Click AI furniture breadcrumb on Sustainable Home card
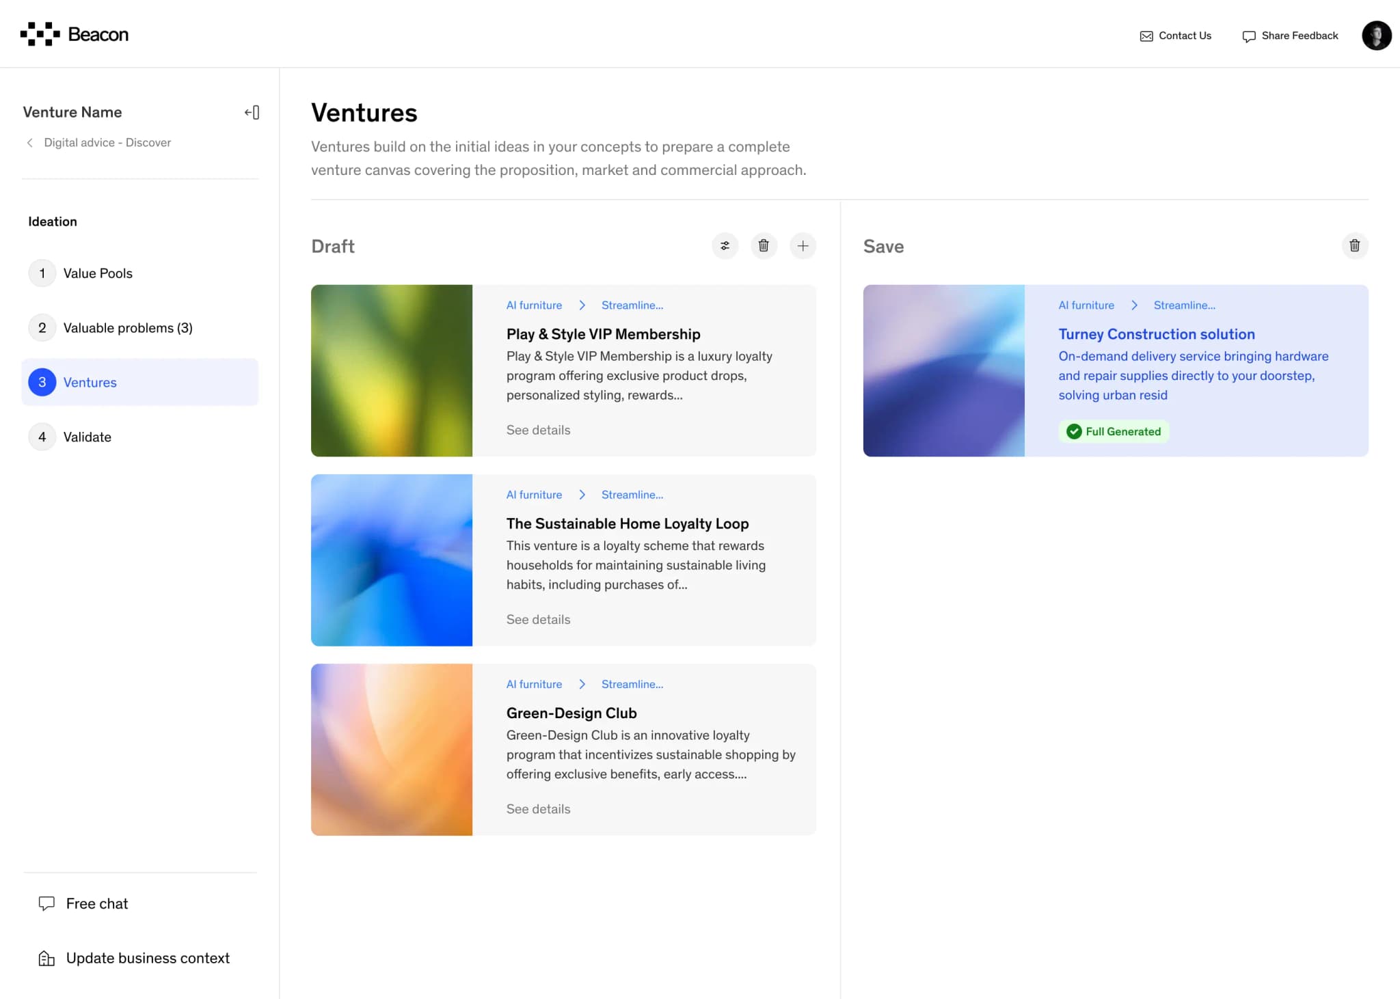This screenshot has height=999, width=1400. click(x=534, y=495)
